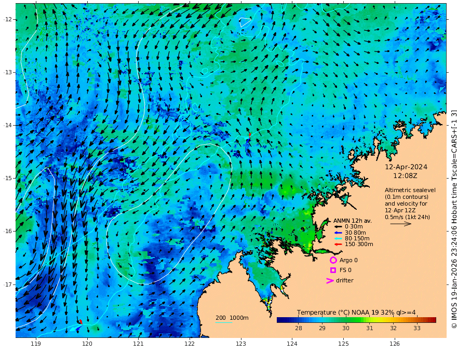Click the magenta drifter arrowhead symbol

[x=330, y=280]
